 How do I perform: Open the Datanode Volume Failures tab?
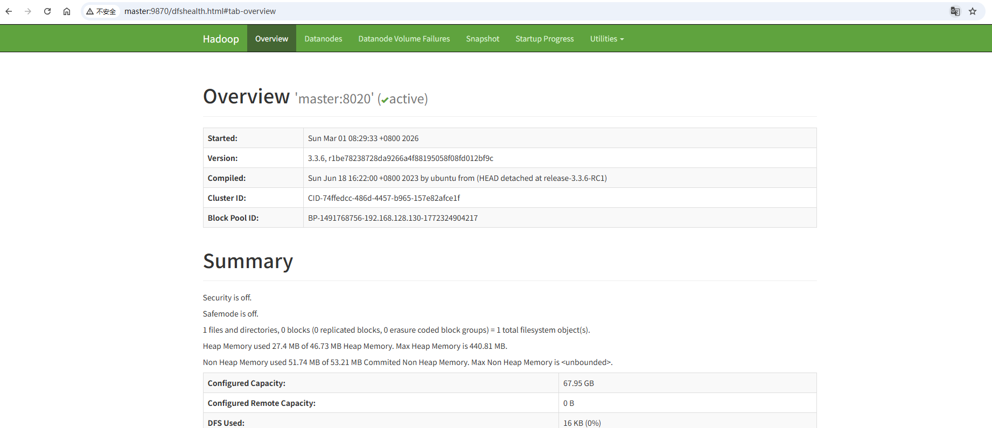404,39
